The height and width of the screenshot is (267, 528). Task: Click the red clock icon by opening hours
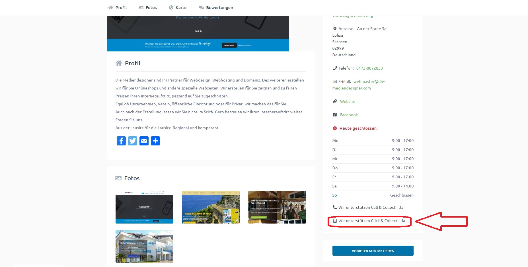(335, 128)
